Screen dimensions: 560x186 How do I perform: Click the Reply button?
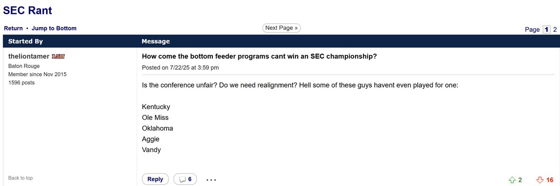tap(155, 179)
